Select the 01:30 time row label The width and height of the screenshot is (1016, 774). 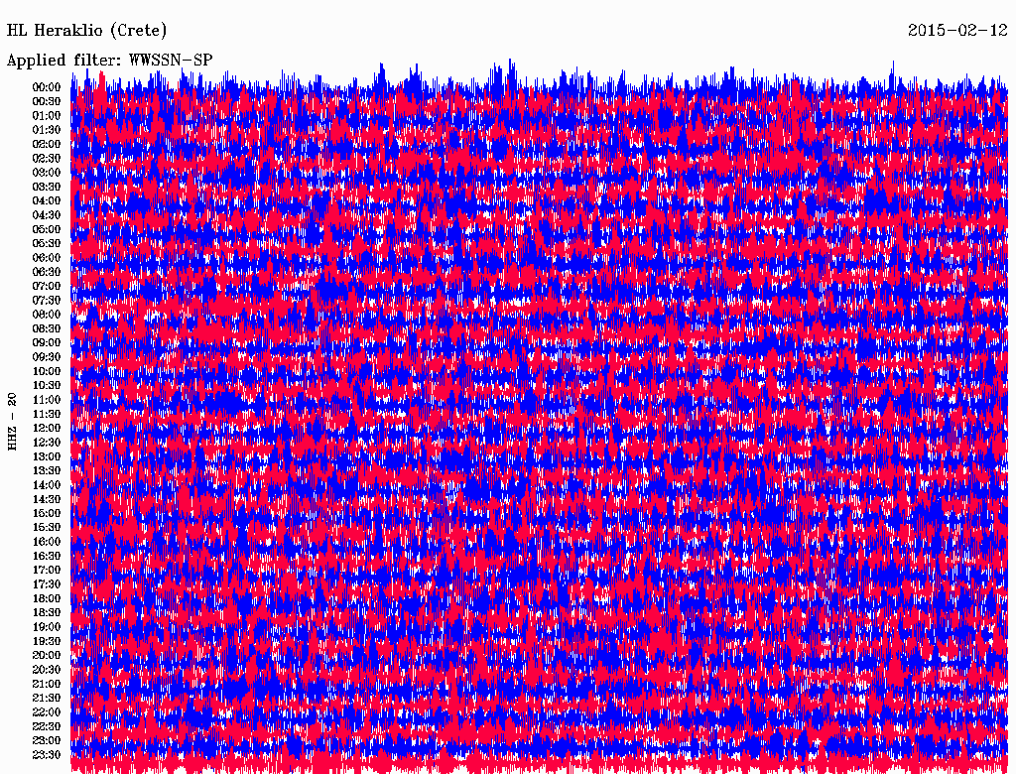click(x=47, y=130)
